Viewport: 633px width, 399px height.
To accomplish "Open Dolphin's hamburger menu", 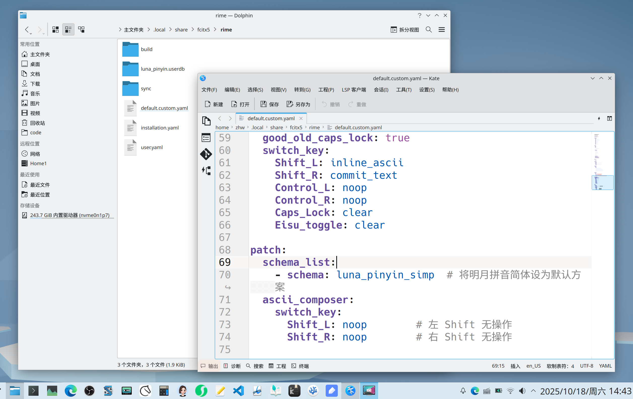I will (x=442, y=30).
